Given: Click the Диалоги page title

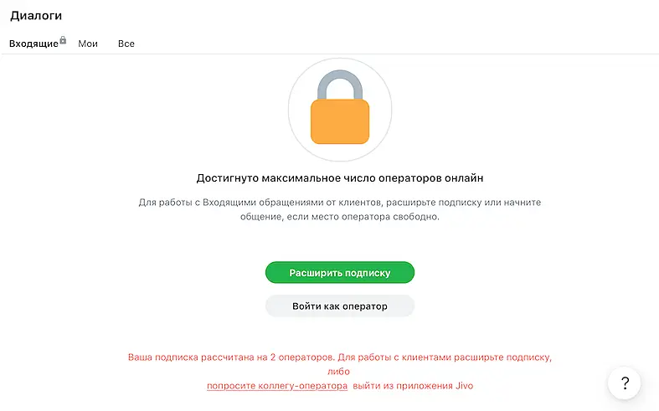Looking at the screenshot, I should 36,15.
